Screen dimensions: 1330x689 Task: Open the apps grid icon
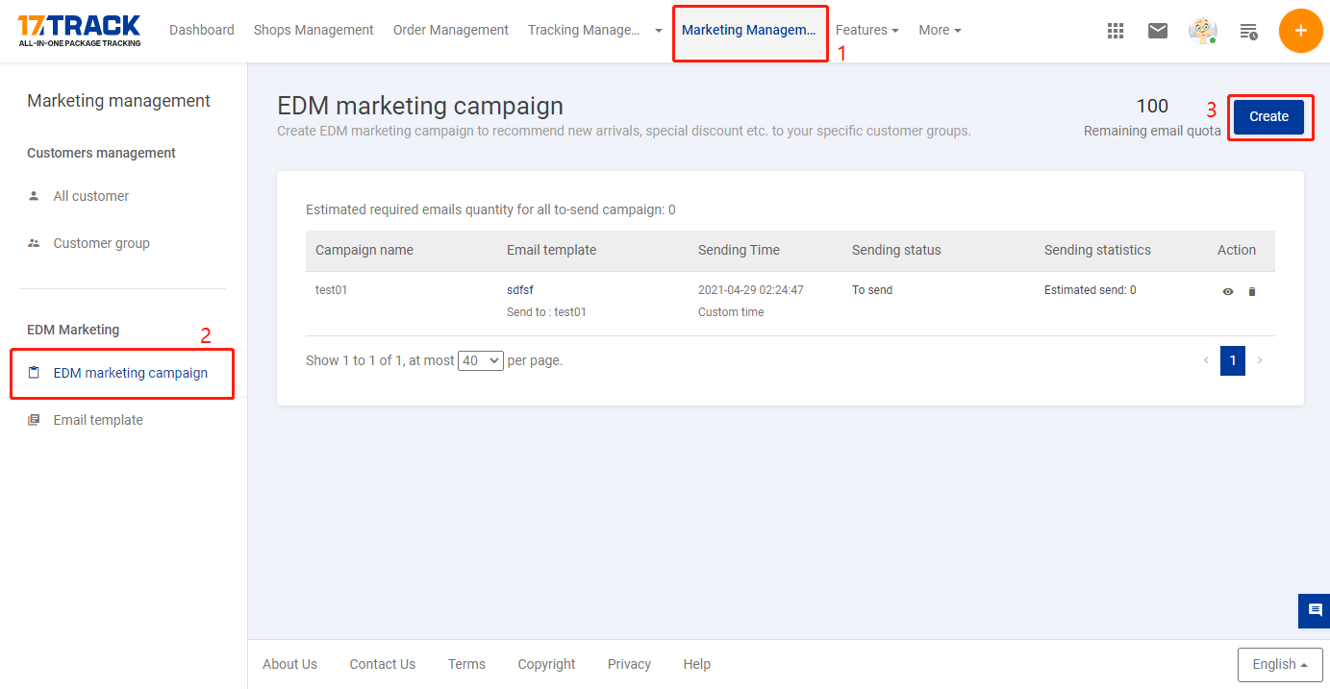pos(1116,31)
